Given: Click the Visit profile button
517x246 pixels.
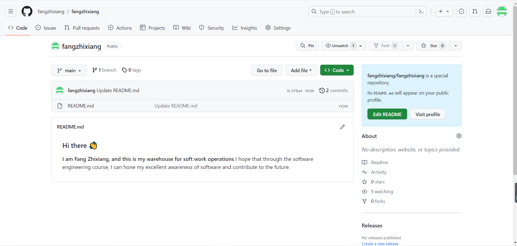Looking at the screenshot, I should 428,114.
